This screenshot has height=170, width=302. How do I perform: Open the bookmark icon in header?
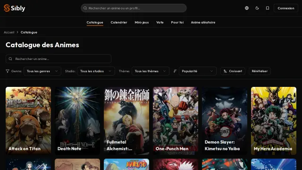coord(268,8)
